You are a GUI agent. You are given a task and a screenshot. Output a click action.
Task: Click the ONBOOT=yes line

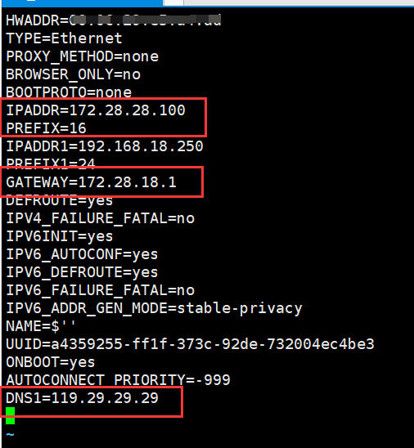coord(51,362)
